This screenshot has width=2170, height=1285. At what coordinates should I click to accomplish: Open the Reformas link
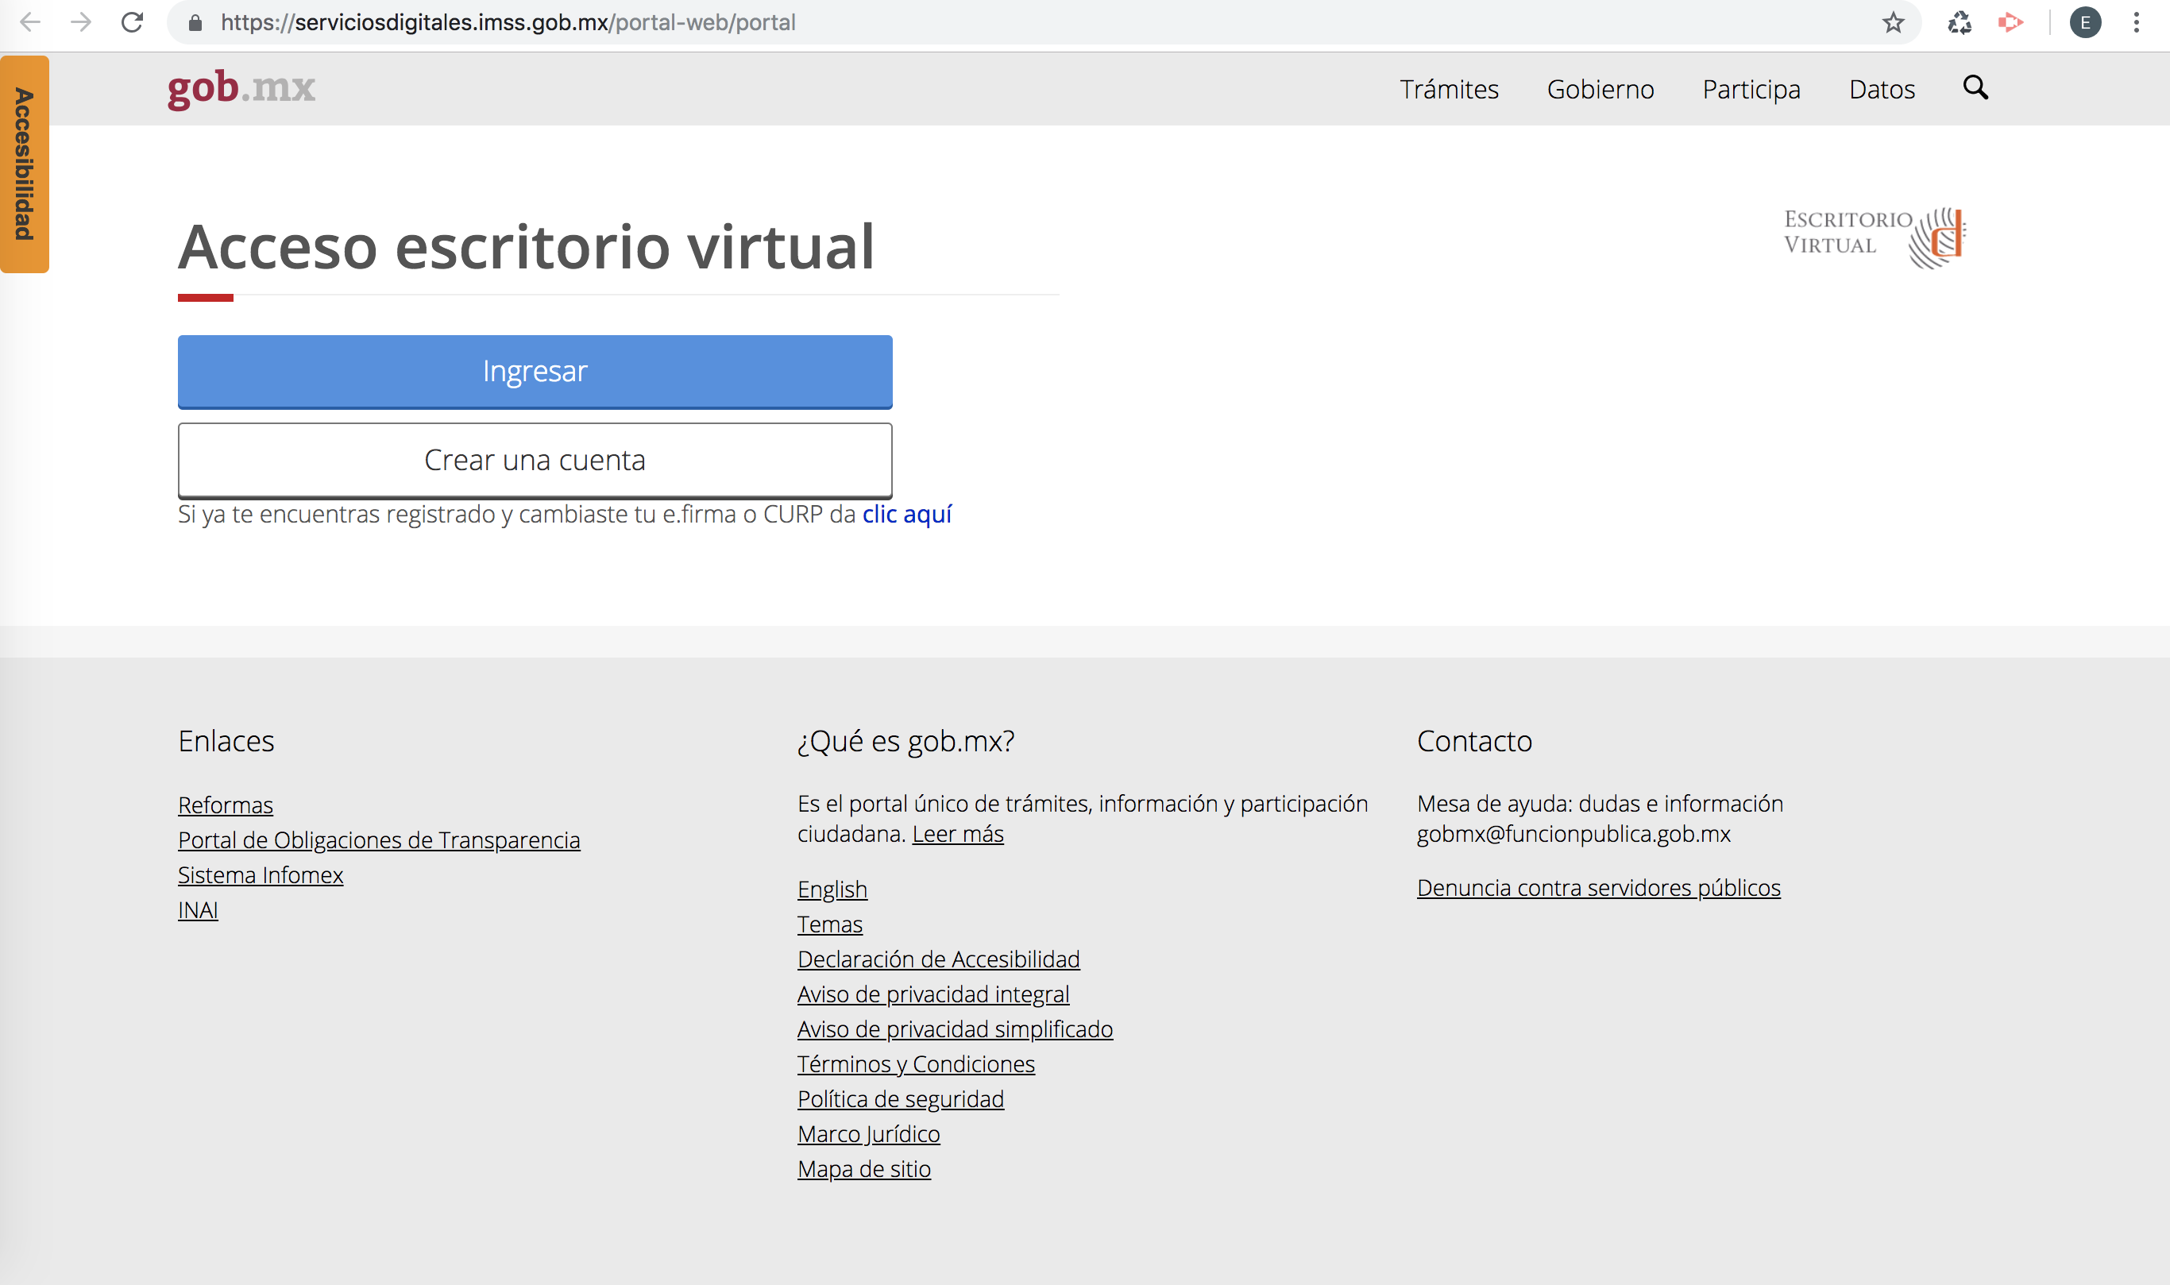225,805
